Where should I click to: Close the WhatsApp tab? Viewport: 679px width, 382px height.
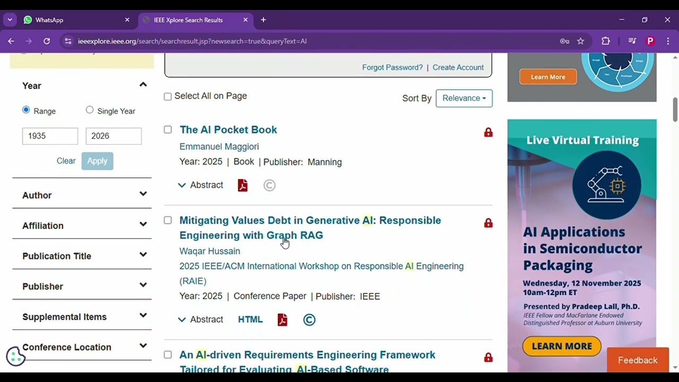pyautogui.click(x=127, y=20)
